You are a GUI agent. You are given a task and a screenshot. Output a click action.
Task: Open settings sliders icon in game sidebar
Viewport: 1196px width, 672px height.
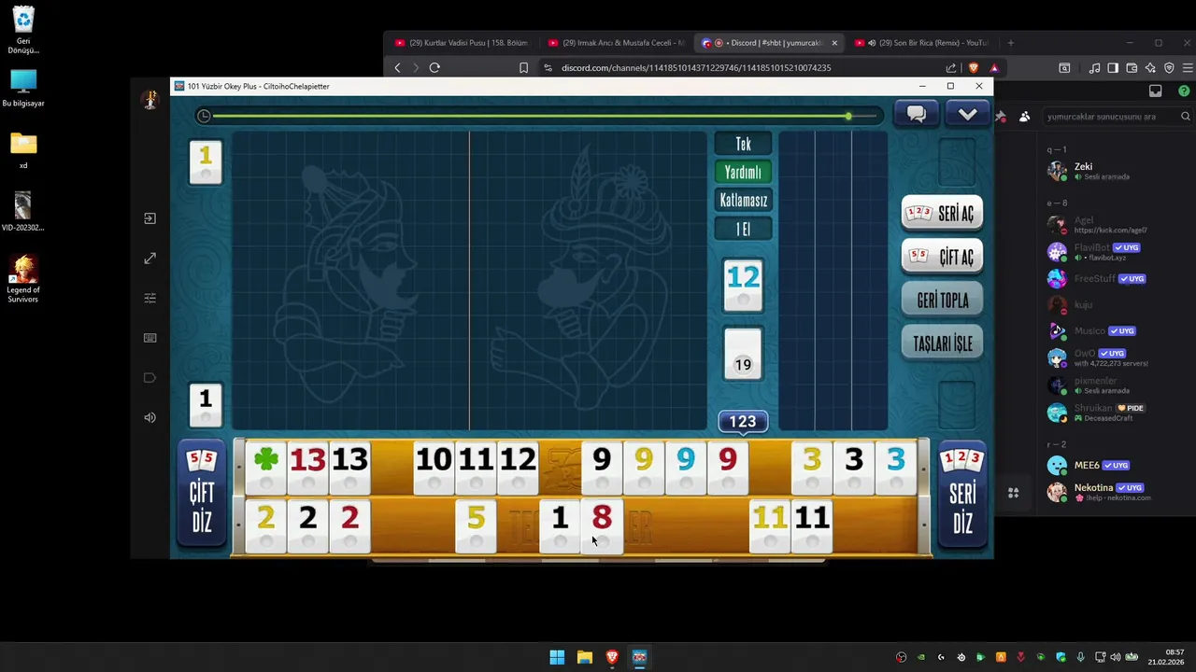149,298
